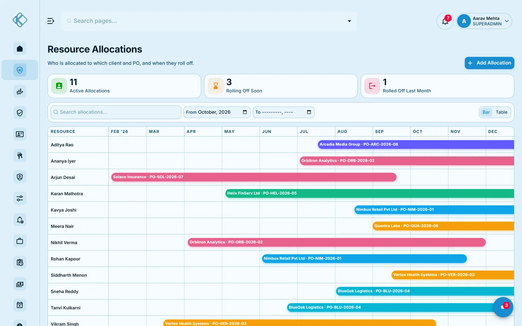Viewport: 522px width, 326px height.
Task: Open the clipboard clock sidebar icon
Action: (20, 262)
